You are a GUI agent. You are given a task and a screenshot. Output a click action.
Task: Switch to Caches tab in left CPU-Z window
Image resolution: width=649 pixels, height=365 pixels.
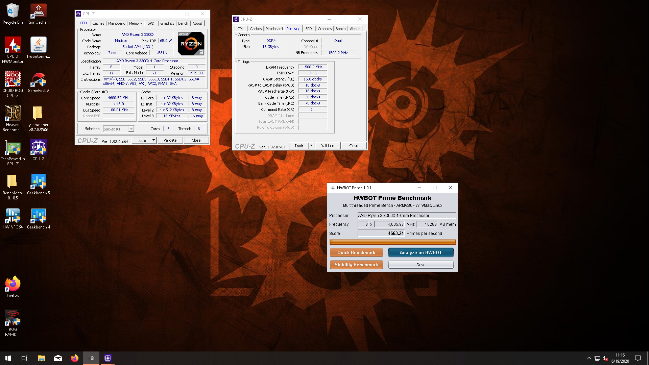(x=98, y=23)
